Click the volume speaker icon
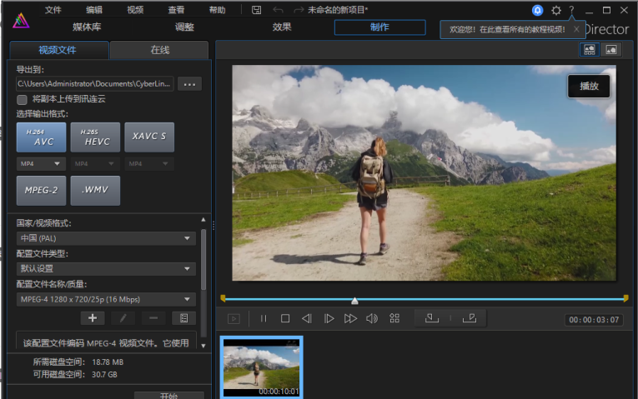638x399 pixels. pos(372,318)
